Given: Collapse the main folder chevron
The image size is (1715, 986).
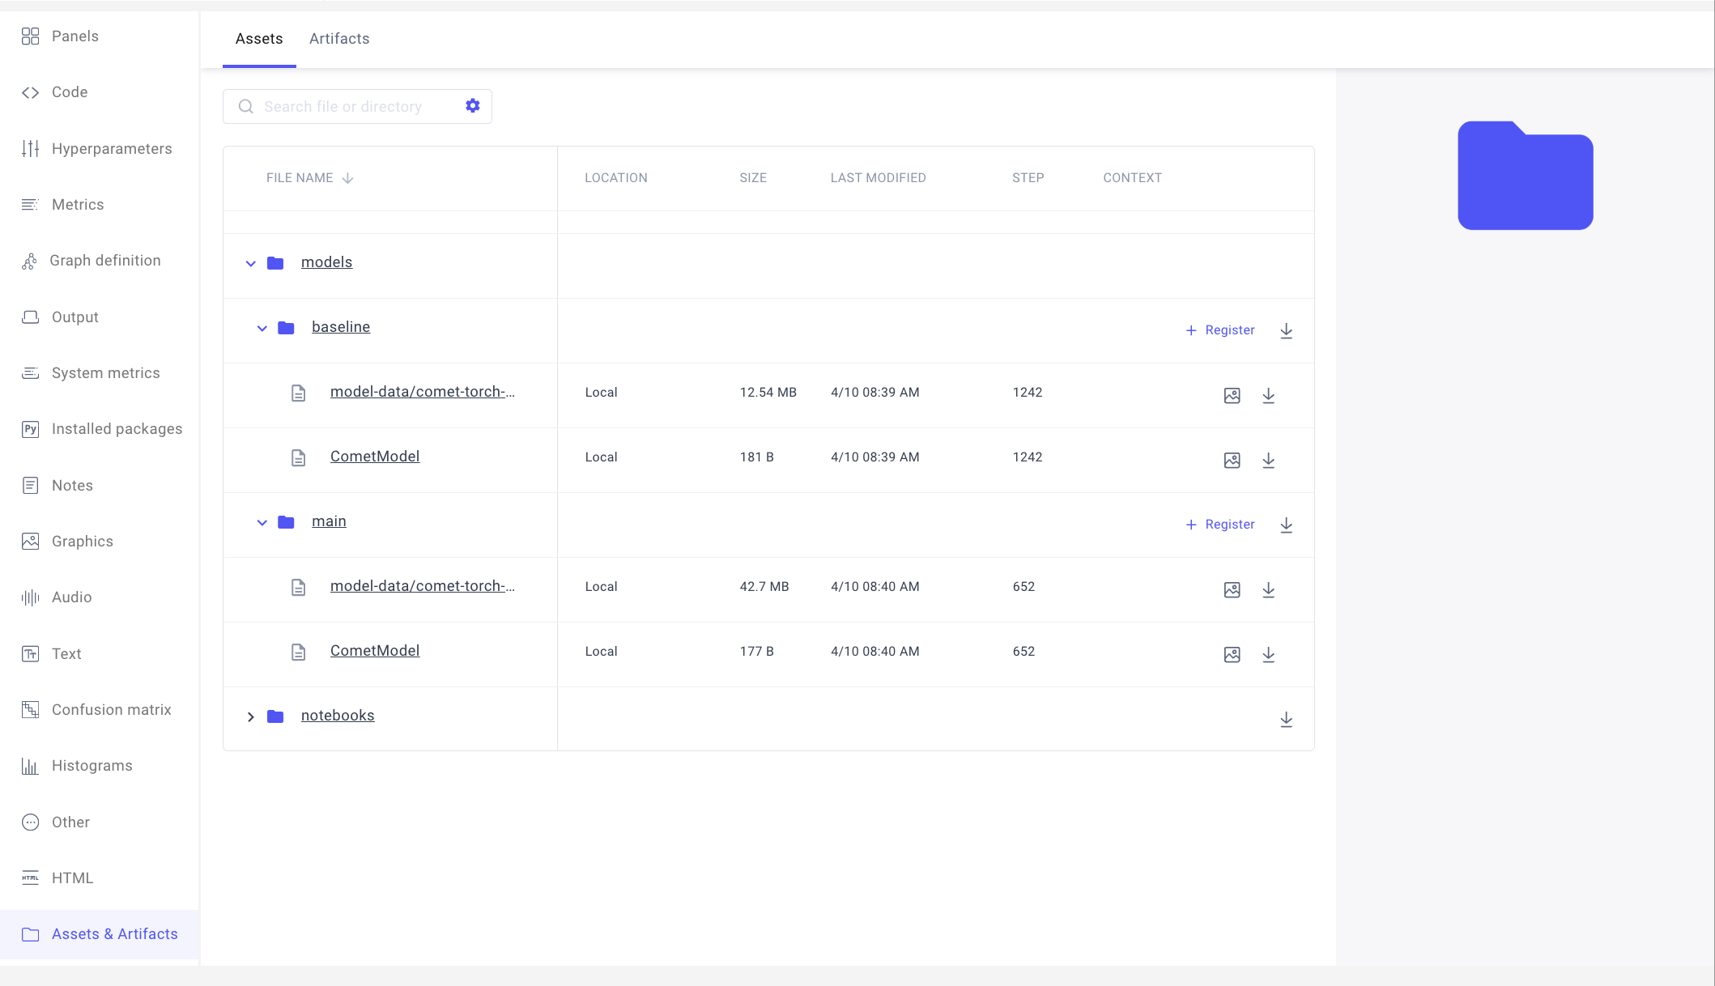Looking at the screenshot, I should [262, 522].
